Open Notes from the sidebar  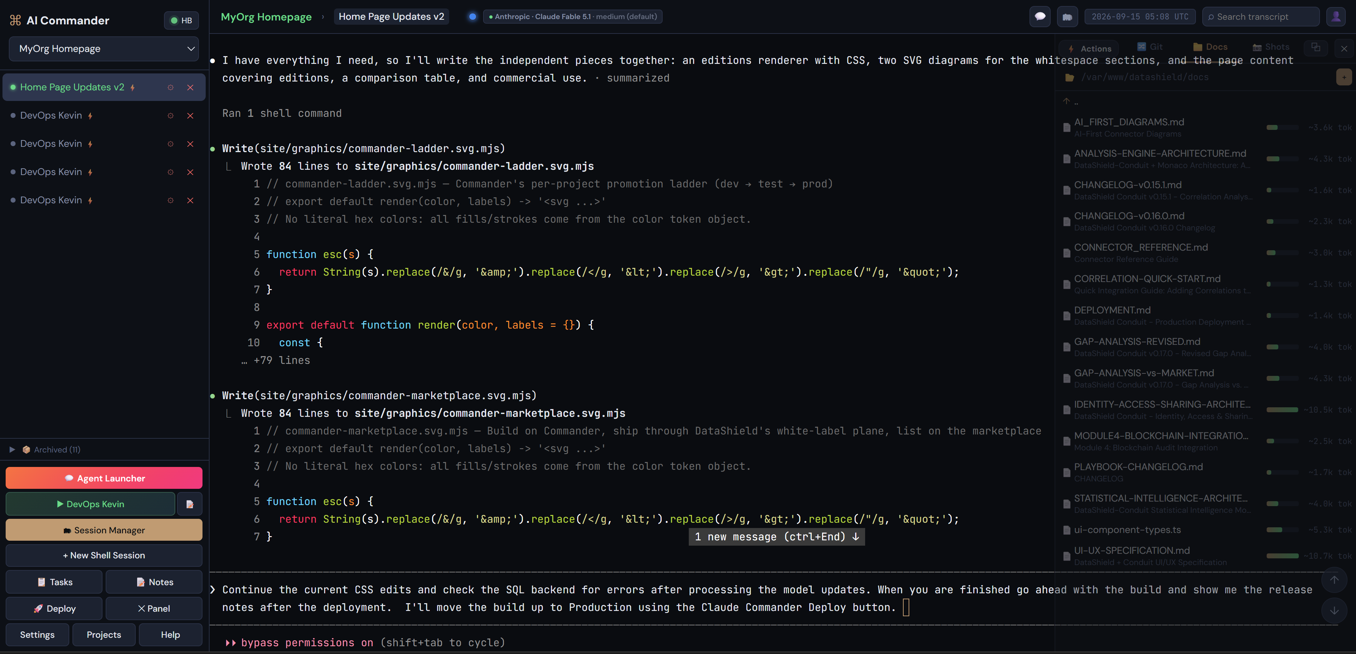[154, 582]
